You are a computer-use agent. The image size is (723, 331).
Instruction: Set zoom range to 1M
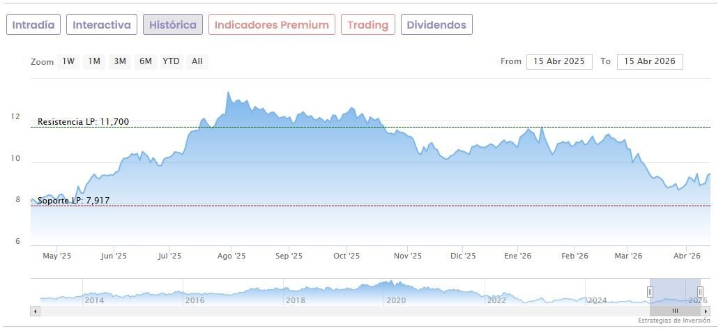click(x=94, y=61)
